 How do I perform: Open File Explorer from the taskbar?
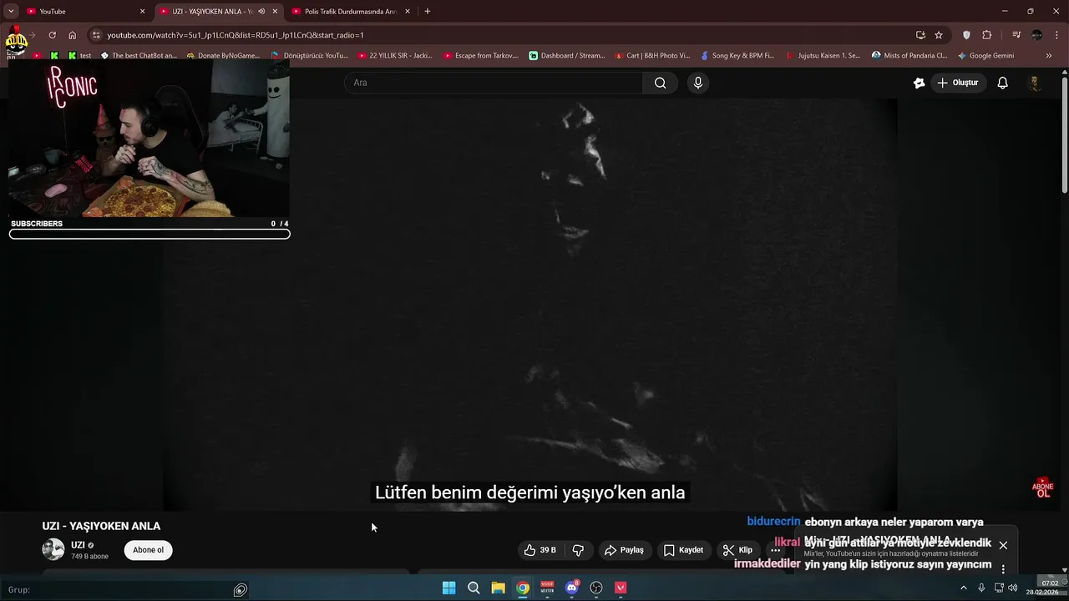[x=498, y=588]
